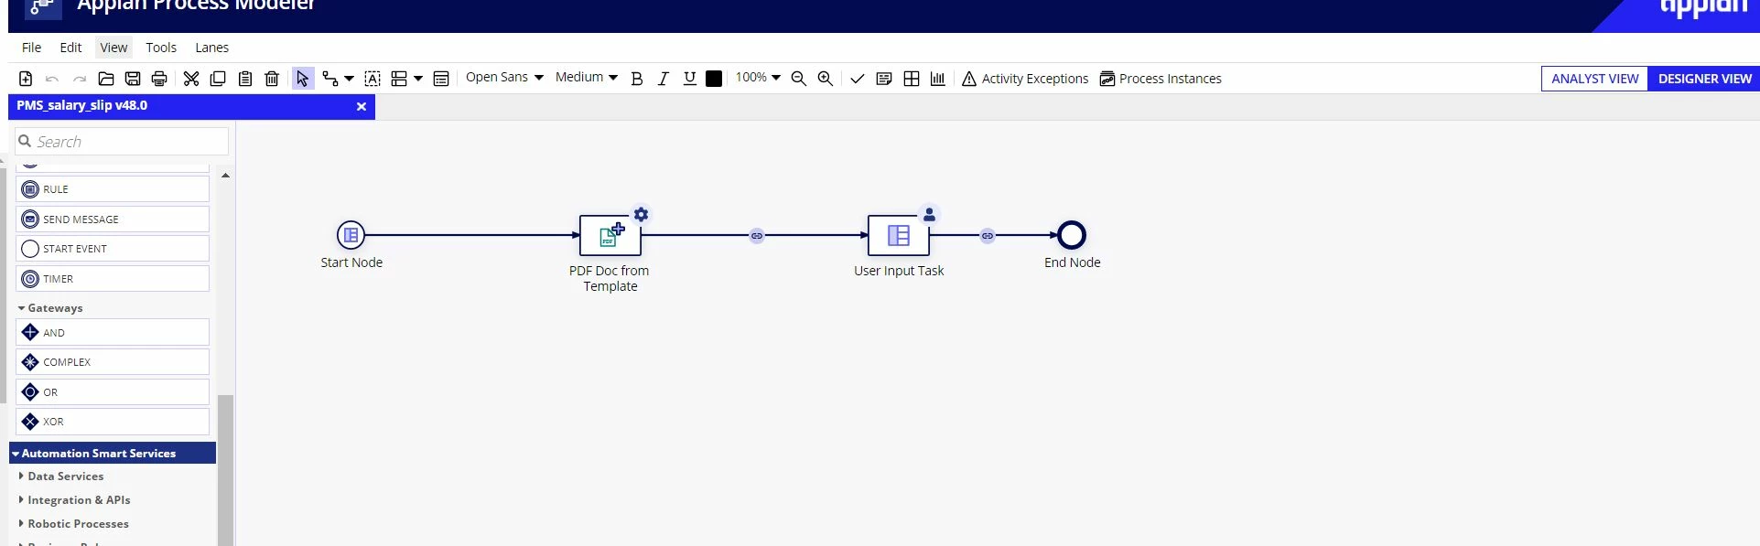Select the XOR gateway
The height and width of the screenshot is (546, 1760).
point(113,422)
